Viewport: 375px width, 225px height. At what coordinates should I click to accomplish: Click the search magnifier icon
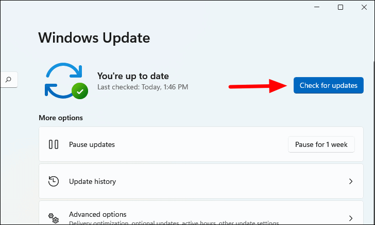click(x=9, y=80)
